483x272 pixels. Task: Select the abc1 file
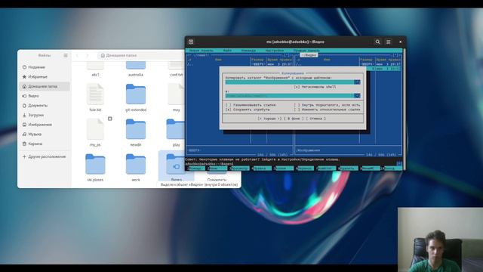[95, 69]
